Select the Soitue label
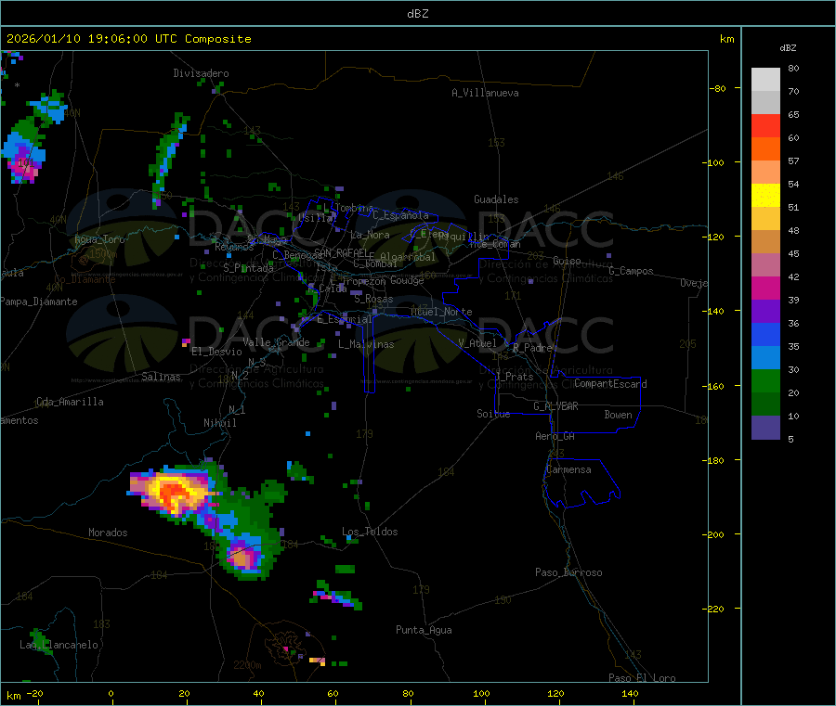836x706 pixels. (x=494, y=414)
